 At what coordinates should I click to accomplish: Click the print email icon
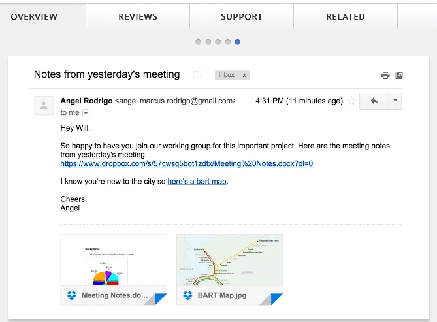[385, 75]
